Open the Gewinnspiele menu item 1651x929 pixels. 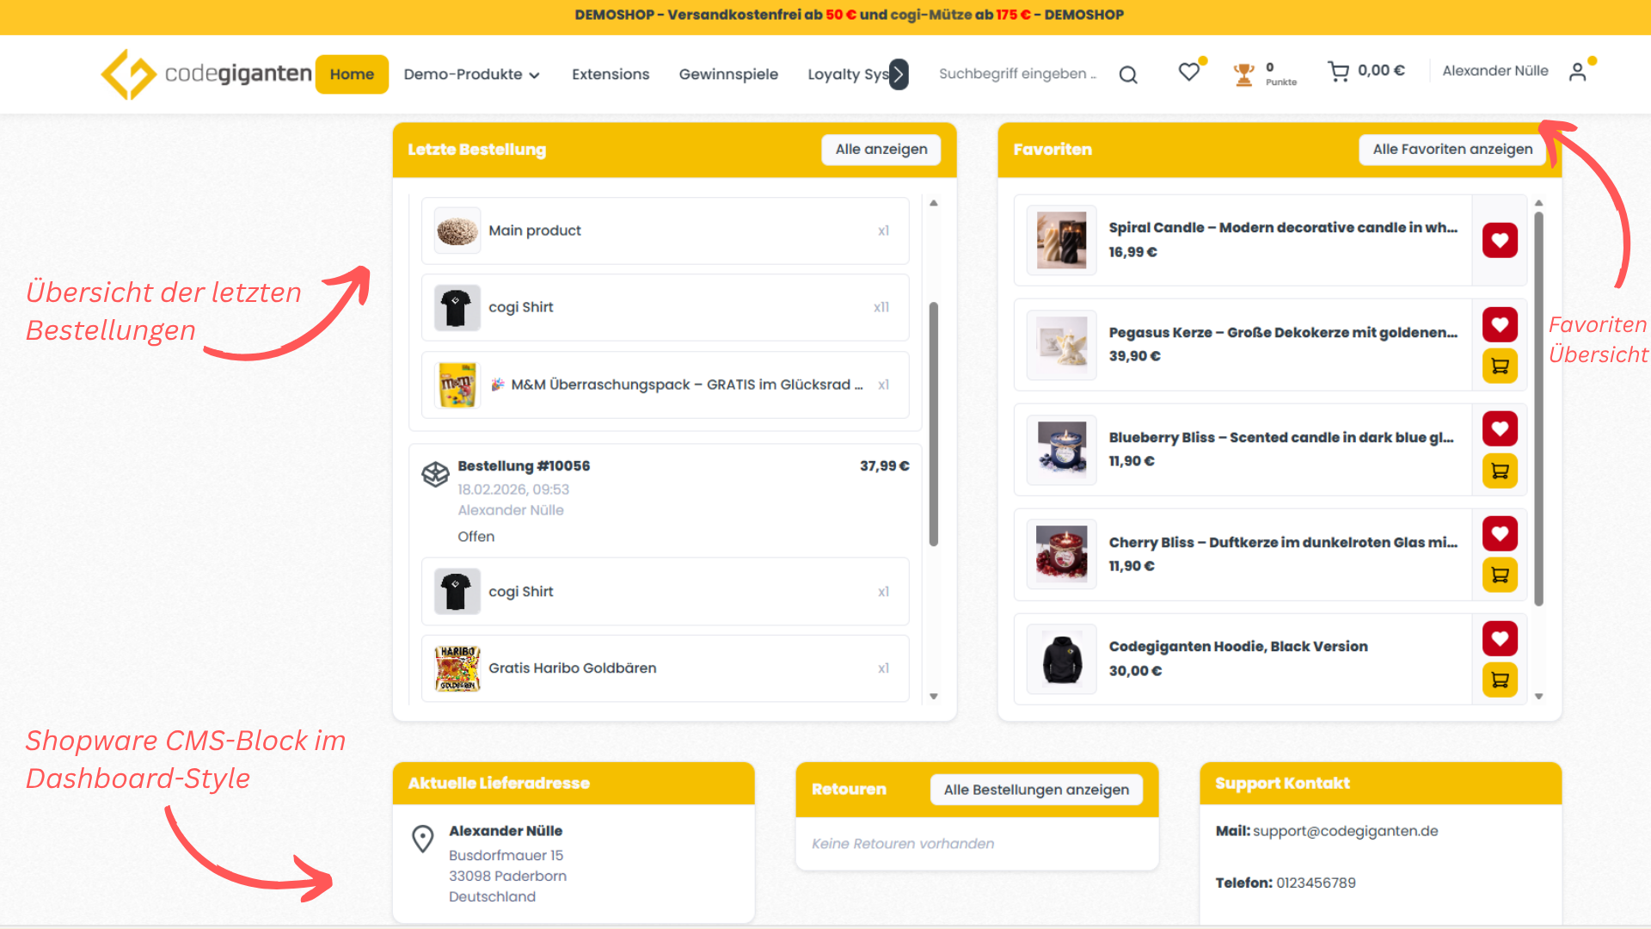coord(728,74)
